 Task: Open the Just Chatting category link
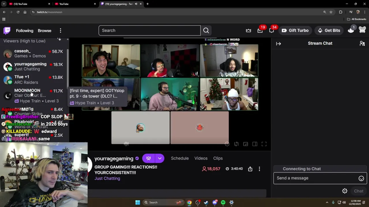click(107, 179)
